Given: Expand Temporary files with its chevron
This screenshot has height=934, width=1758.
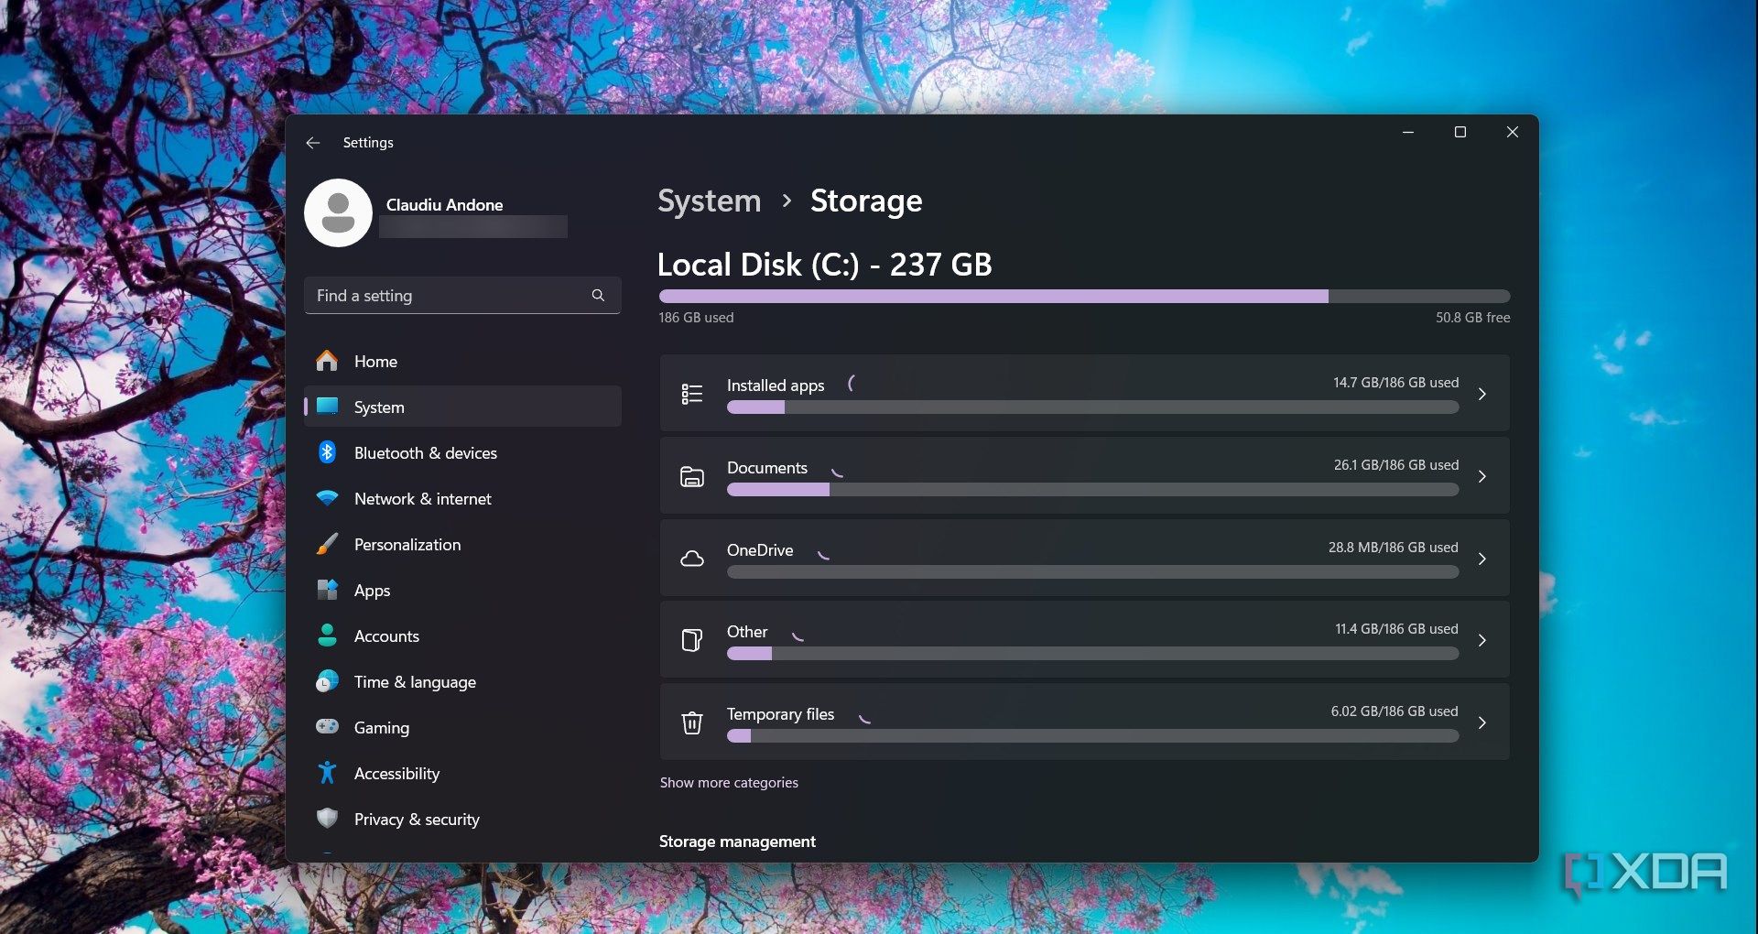Looking at the screenshot, I should click(x=1481, y=722).
